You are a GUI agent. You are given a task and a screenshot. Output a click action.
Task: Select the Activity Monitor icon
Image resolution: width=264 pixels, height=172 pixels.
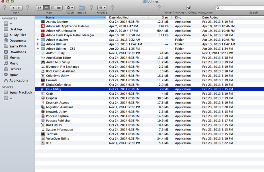(43, 22)
